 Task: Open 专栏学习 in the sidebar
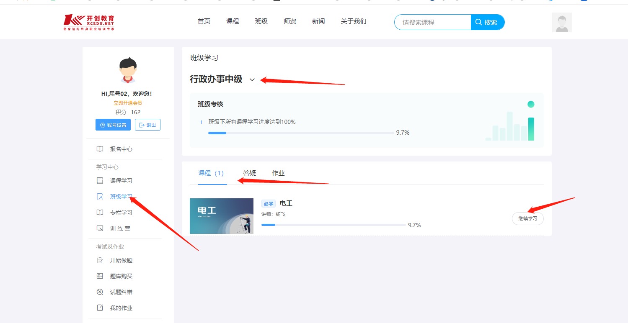point(121,213)
